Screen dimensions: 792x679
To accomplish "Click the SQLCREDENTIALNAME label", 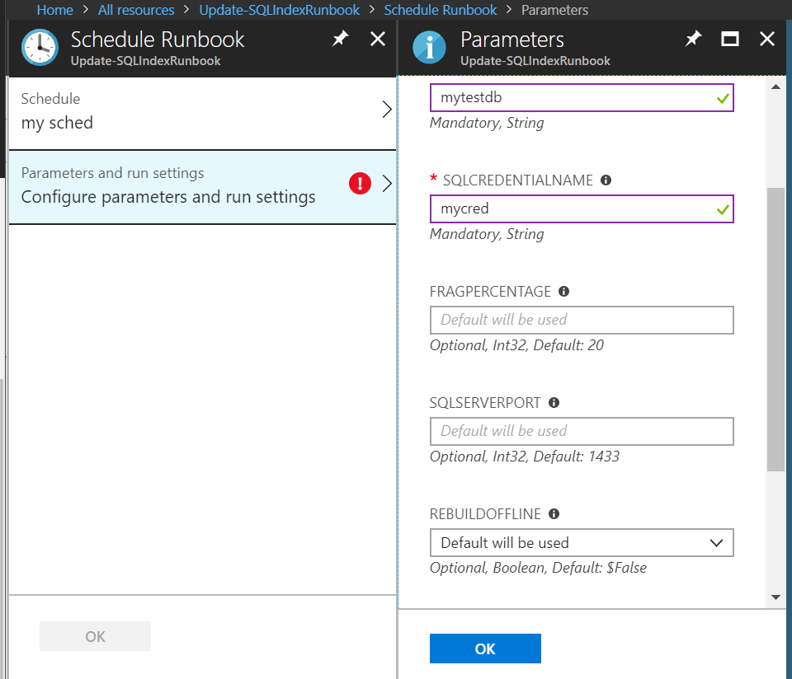I will 518,180.
